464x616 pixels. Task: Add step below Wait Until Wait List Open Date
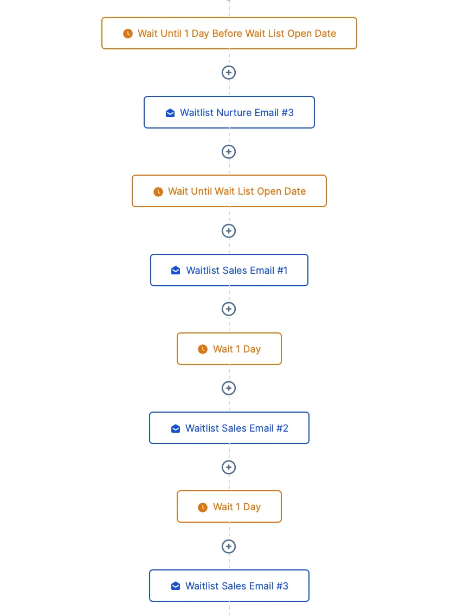[229, 231]
